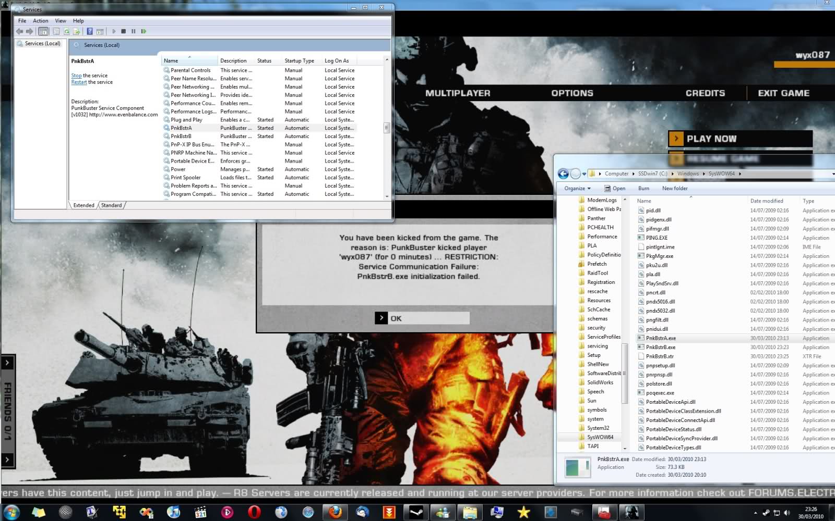Start service play icon in toolbar
The image size is (835, 521).
tap(113, 31)
